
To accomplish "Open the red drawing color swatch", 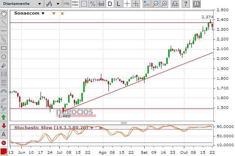I will [x=4, y=152].
